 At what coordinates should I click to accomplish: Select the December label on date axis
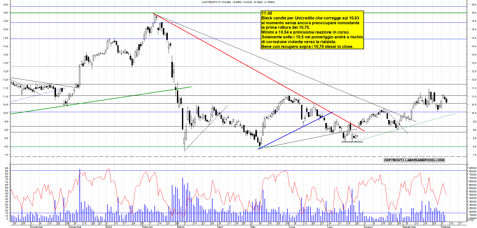click(x=75, y=227)
